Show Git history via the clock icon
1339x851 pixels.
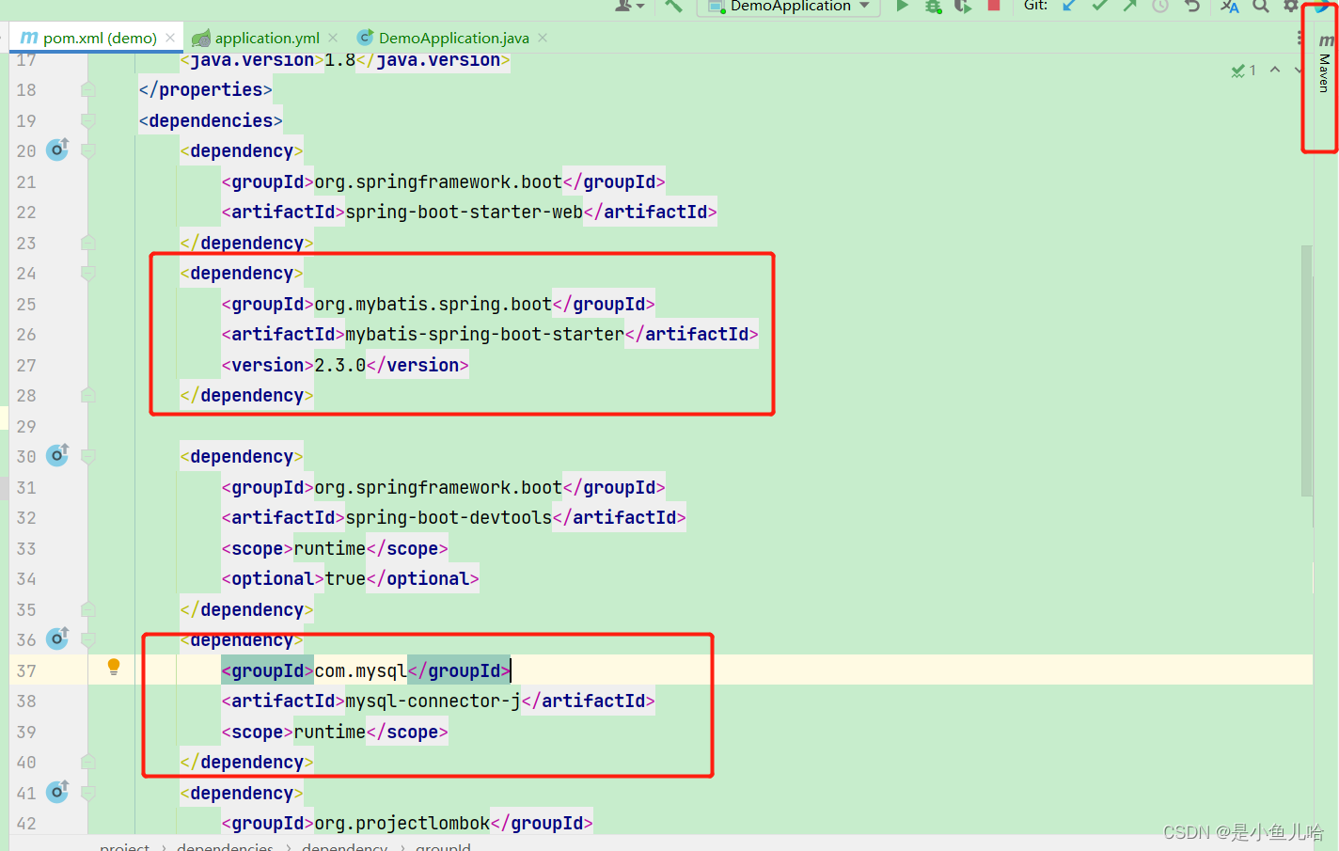1161,6
